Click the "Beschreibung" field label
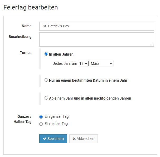Image resolution: width=160 pixels, height=157 pixels. pos(20,37)
